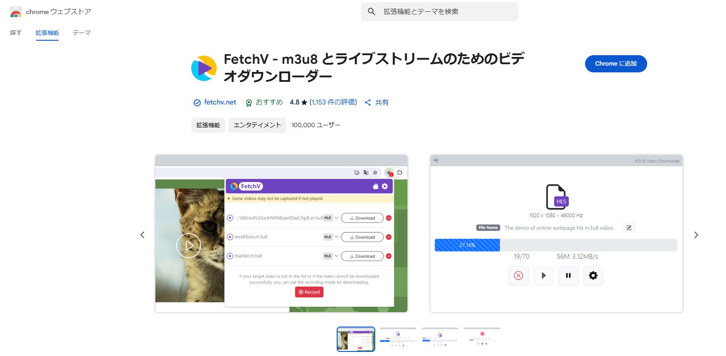Screen dimensions: 726x356
Task: Click the 共有 share link
Action: pos(382,103)
